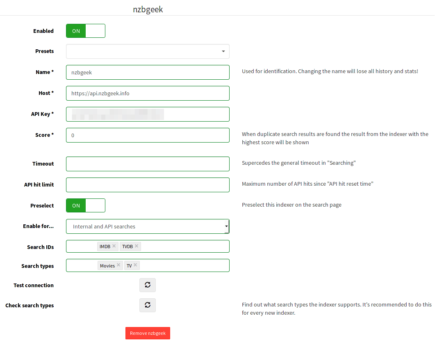
Task: Click the Enabled field label
Action: tap(43, 31)
